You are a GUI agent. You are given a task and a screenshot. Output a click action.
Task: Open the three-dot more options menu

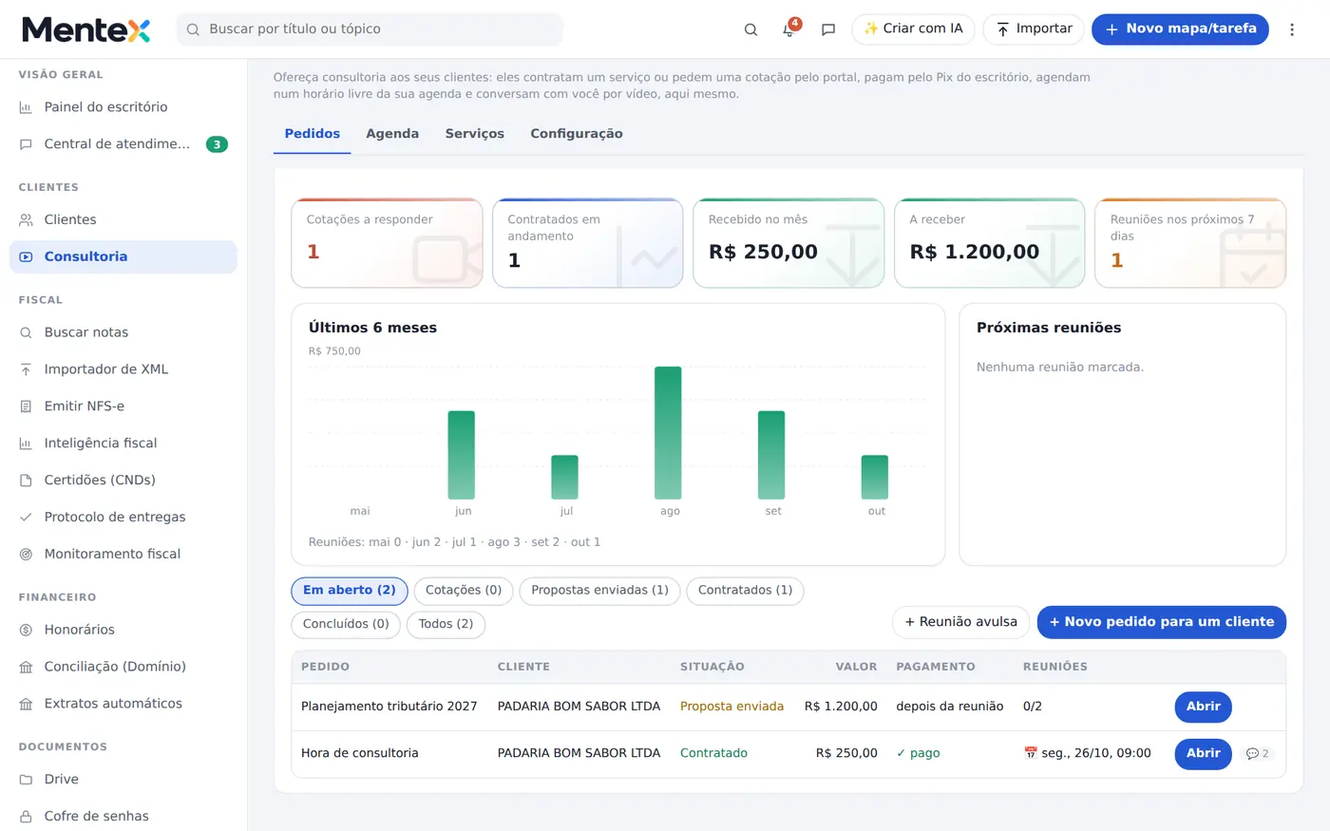coord(1292,29)
